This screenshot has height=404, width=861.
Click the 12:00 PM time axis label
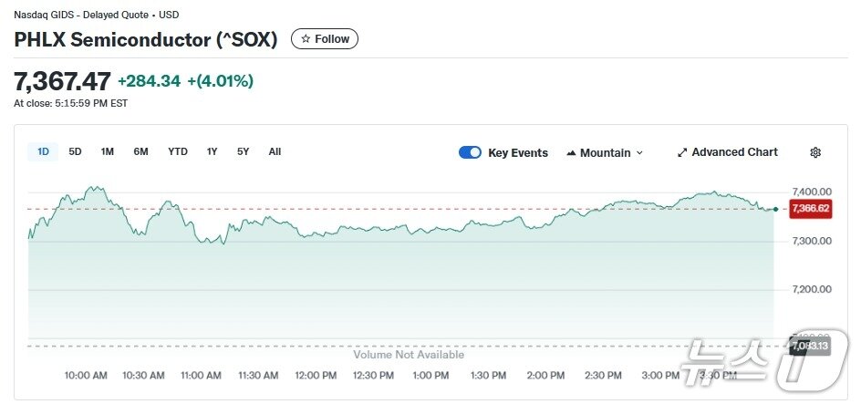[x=316, y=375]
